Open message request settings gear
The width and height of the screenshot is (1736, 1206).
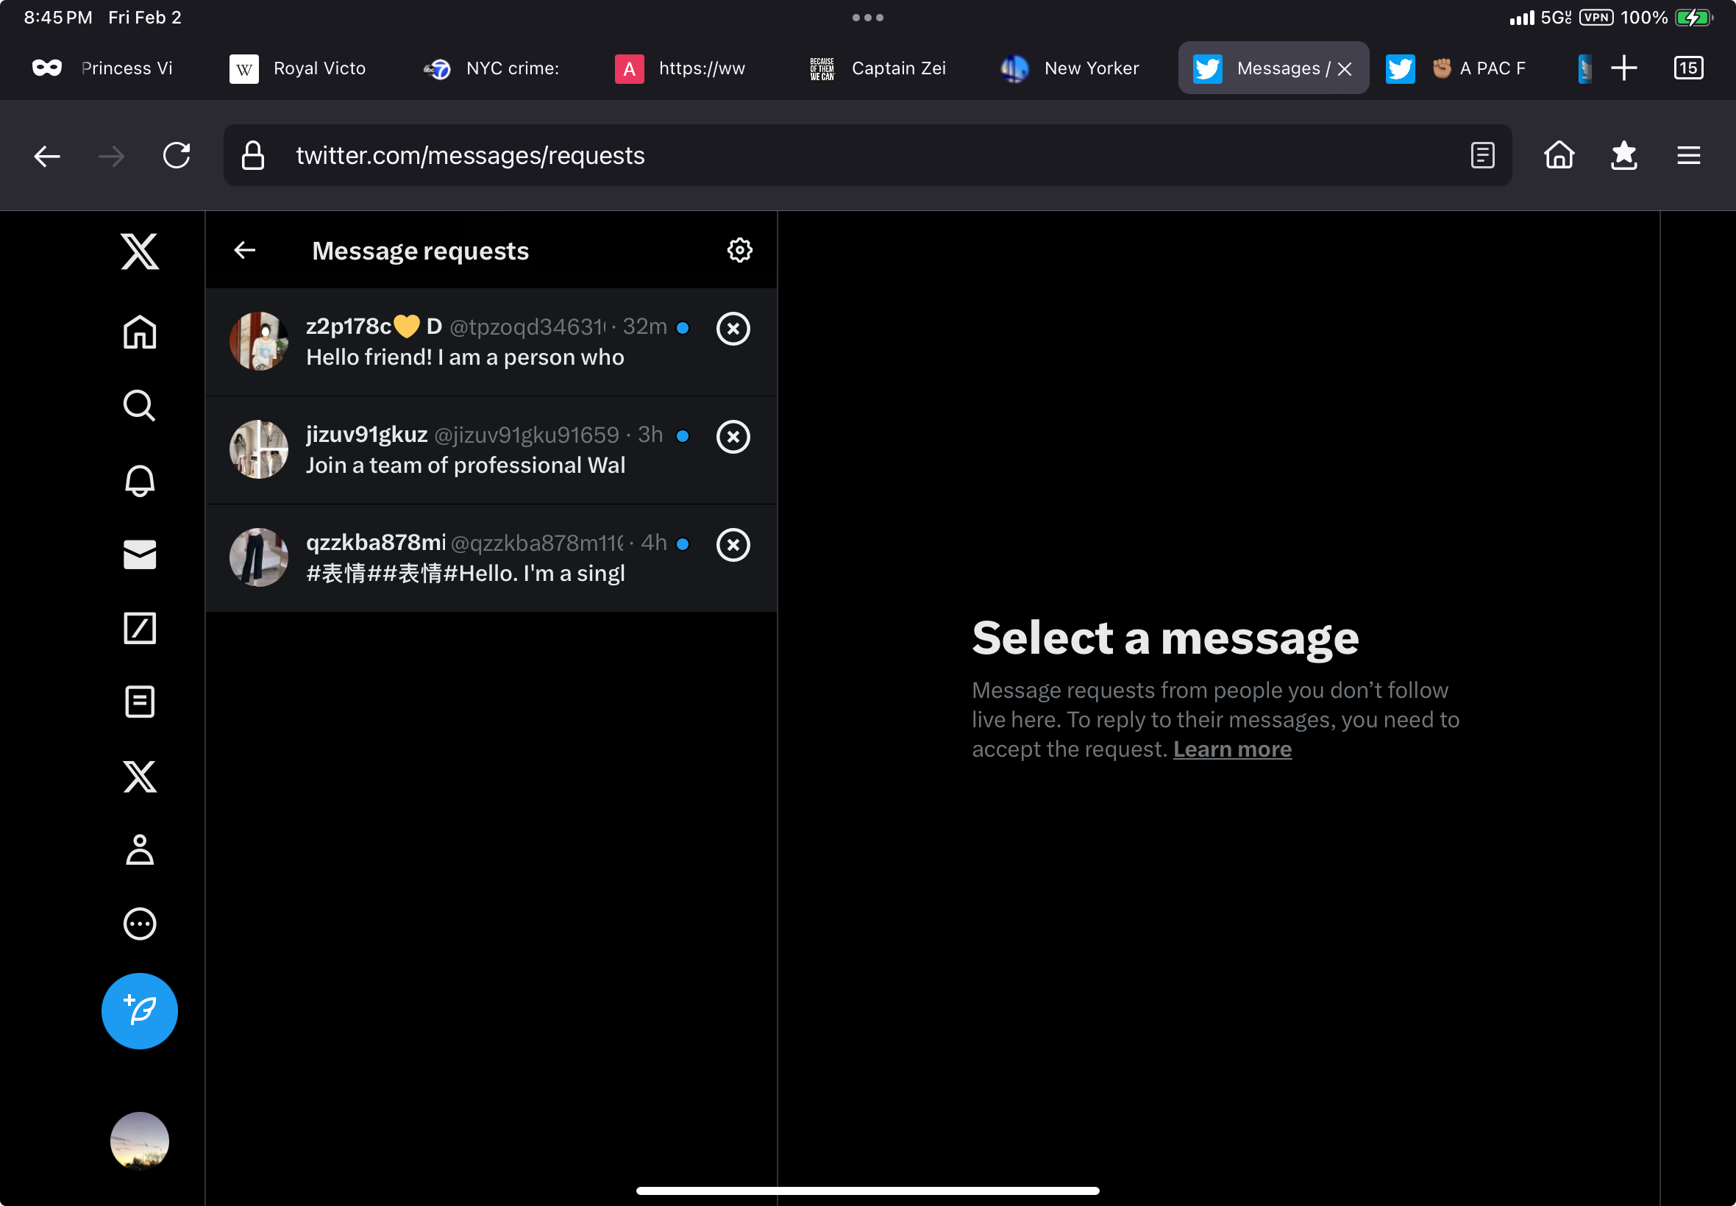coord(739,250)
